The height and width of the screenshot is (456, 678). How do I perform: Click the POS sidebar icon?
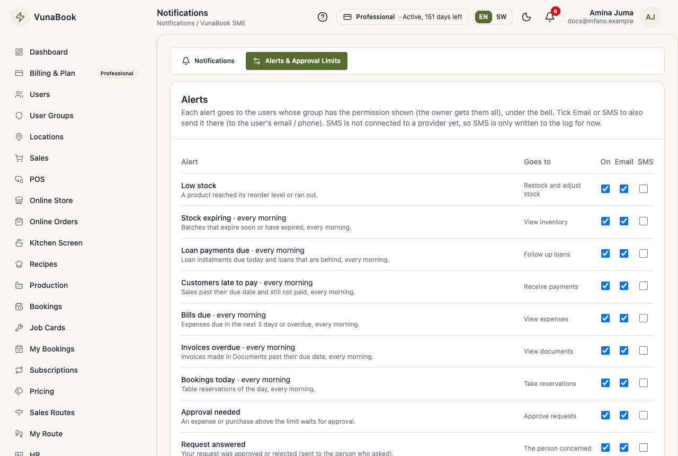19,179
